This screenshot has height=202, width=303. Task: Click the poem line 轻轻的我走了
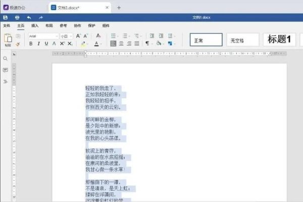100,88
